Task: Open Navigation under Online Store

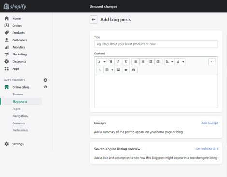Action: 20,116
